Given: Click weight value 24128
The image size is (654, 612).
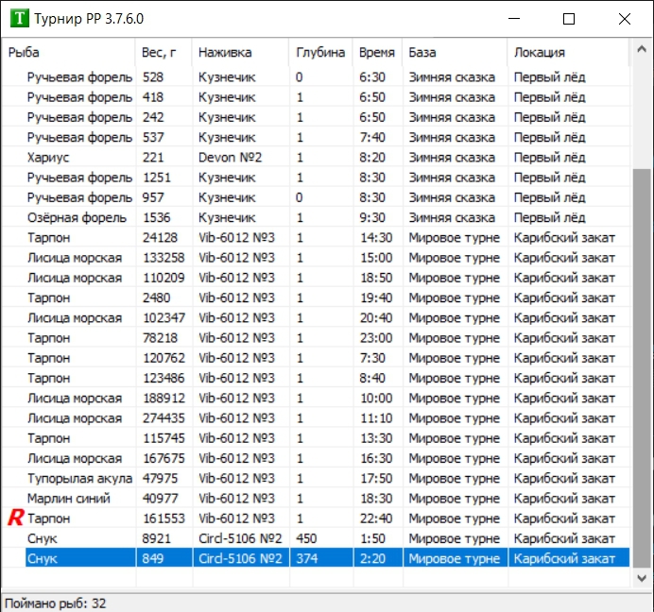Looking at the screenshot, I should point(160,238).
